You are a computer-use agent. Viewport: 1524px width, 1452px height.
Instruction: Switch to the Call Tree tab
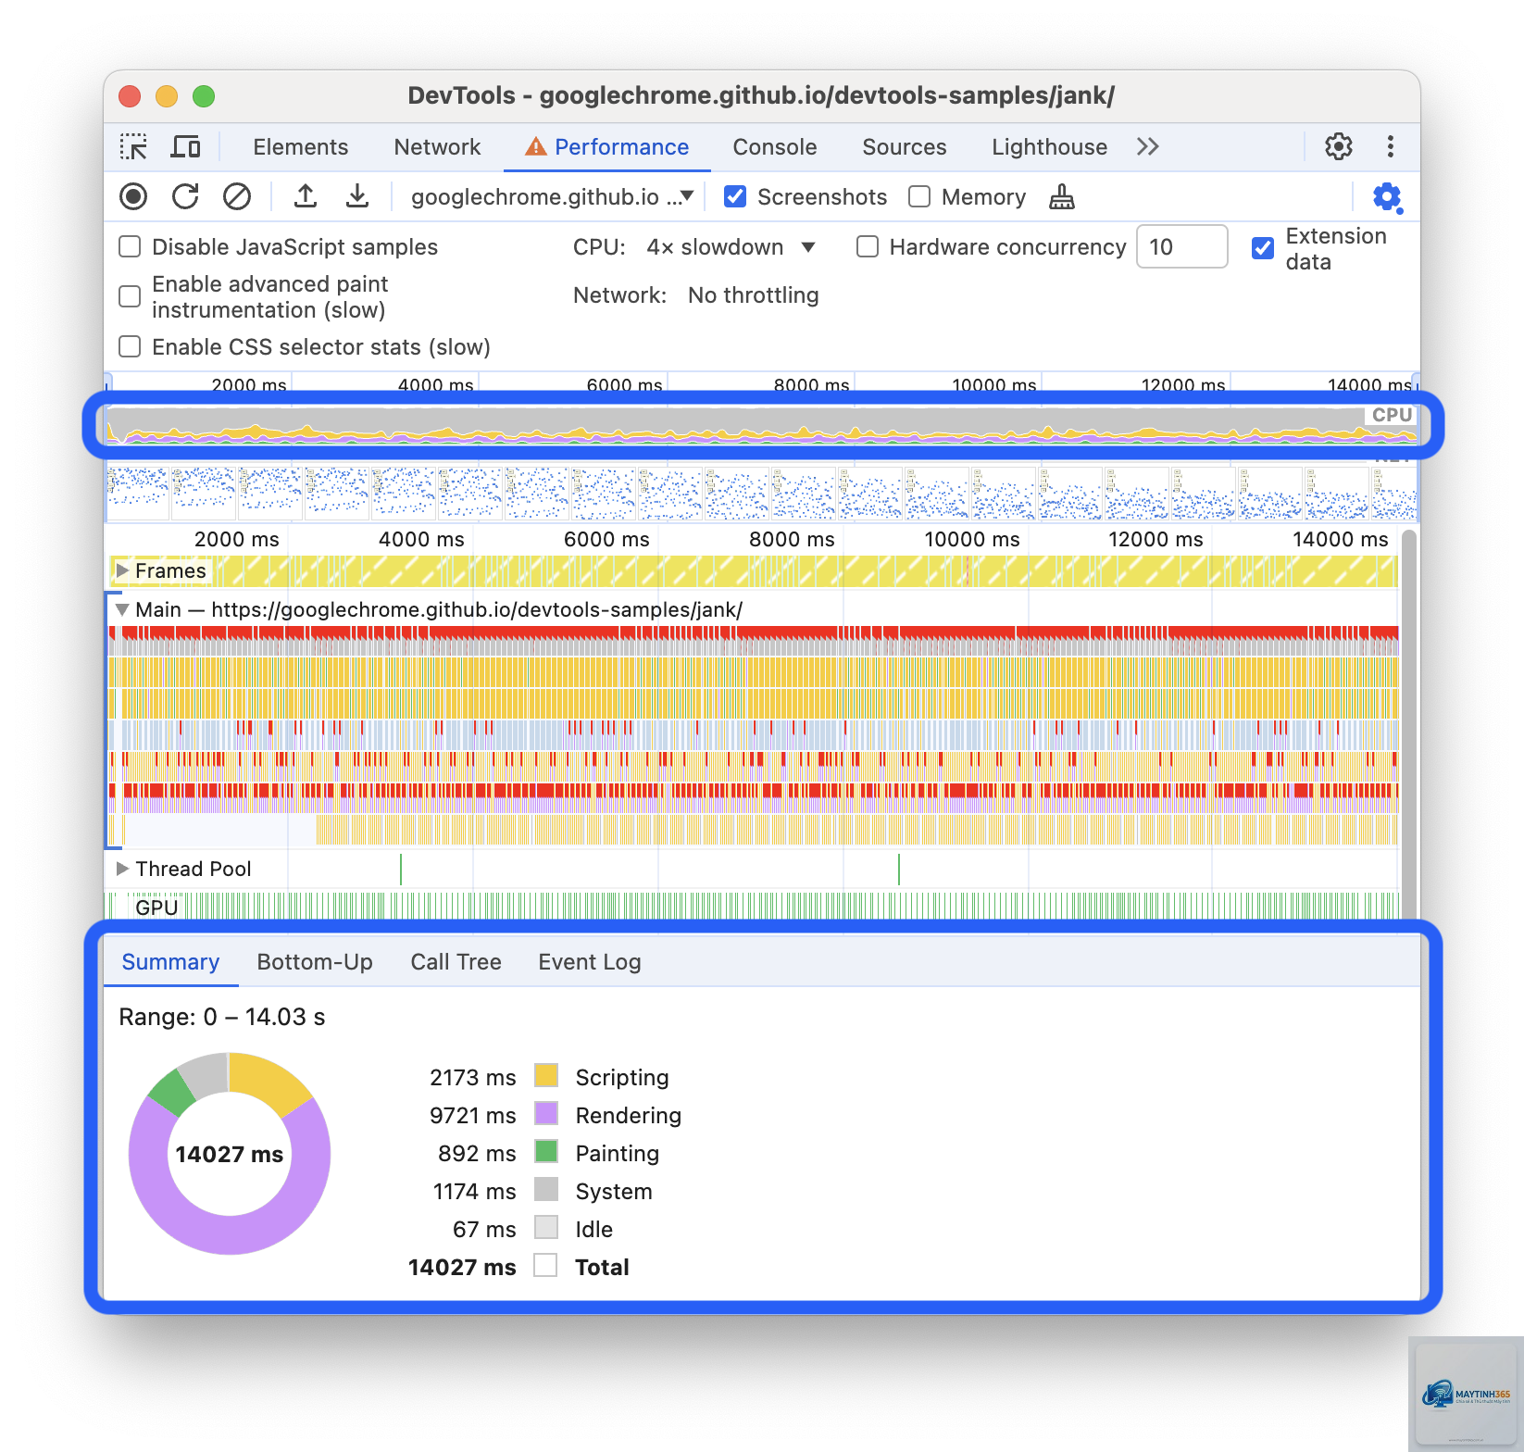click(456, 962)
